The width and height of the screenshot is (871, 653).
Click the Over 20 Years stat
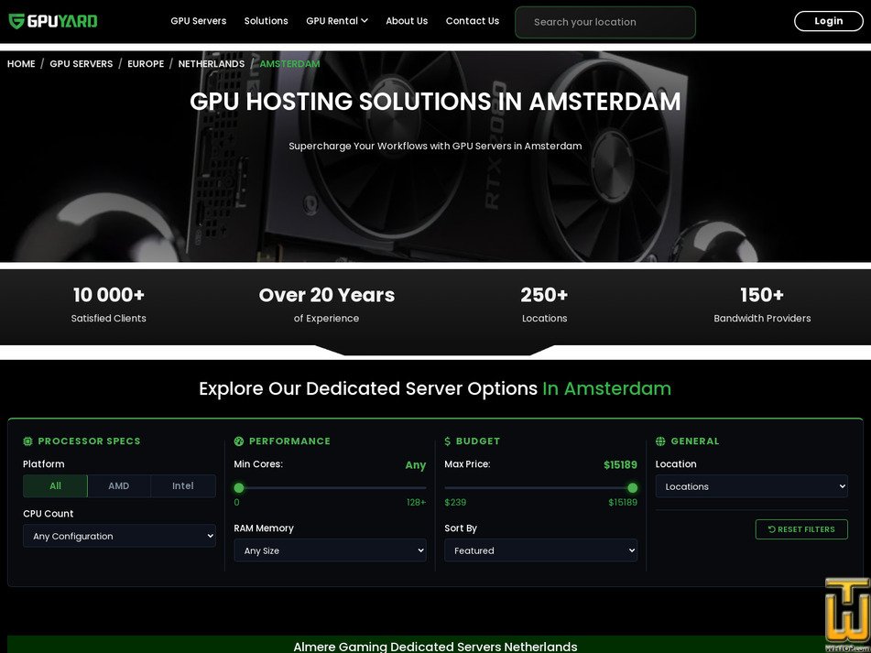pyautogui.click(x=327, y=305)
